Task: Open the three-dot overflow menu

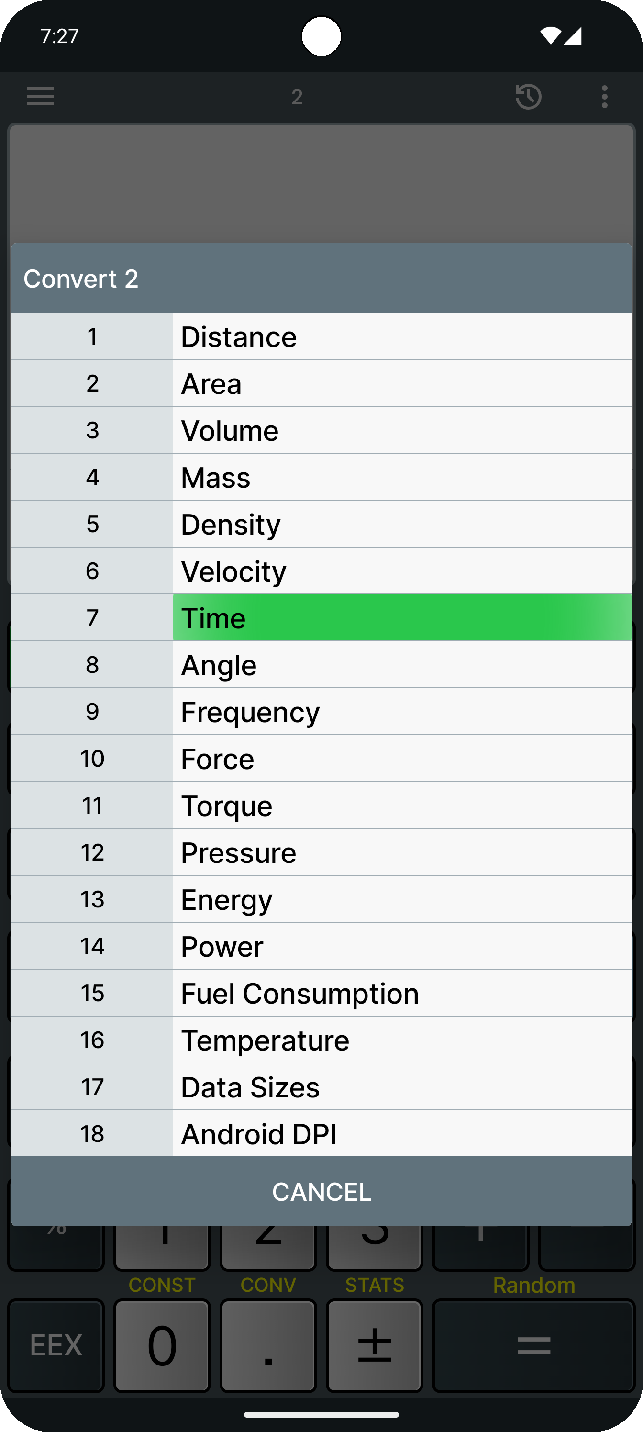Action: pos(604,96)
